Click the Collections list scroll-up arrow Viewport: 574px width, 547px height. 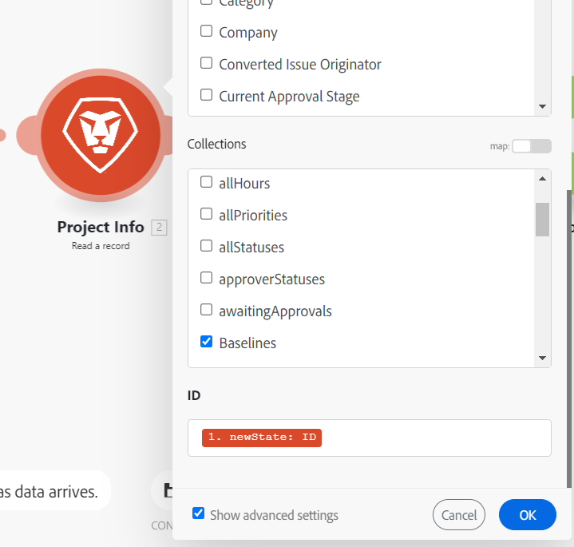pos(542,178)
